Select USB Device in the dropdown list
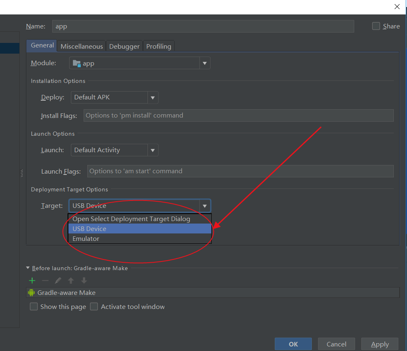The height and width of the screenshot is (351, 407). 140,229
